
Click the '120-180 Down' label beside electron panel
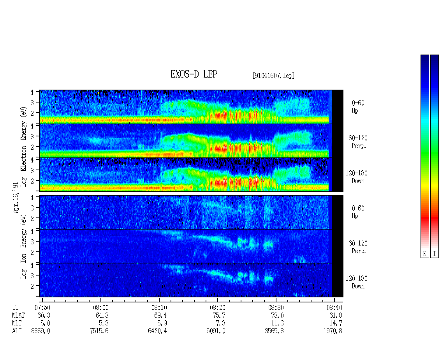356,177
